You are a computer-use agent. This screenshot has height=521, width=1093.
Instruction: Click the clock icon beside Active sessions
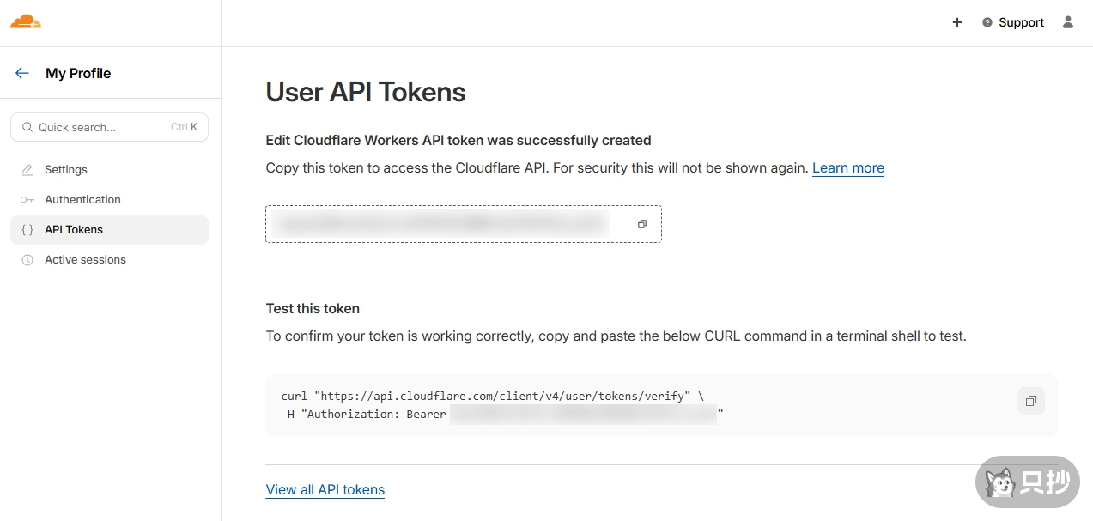pyautogui.click(x=27, y=260)
